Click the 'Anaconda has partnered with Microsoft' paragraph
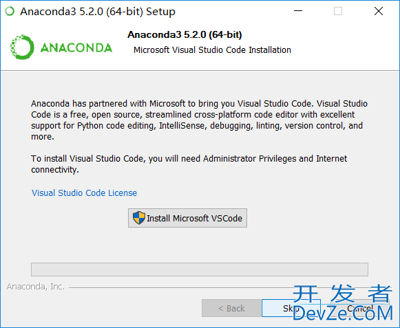 199,120
